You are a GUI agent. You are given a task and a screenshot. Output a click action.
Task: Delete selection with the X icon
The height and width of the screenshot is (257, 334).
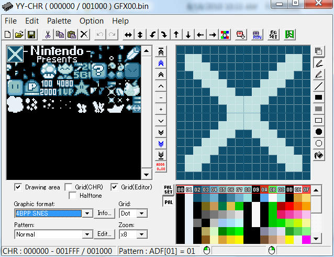(84, 35)
